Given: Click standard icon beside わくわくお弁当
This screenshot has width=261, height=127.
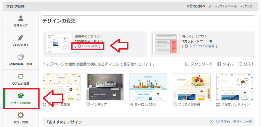Looking at the screenshot, I should tap(175, 105).
